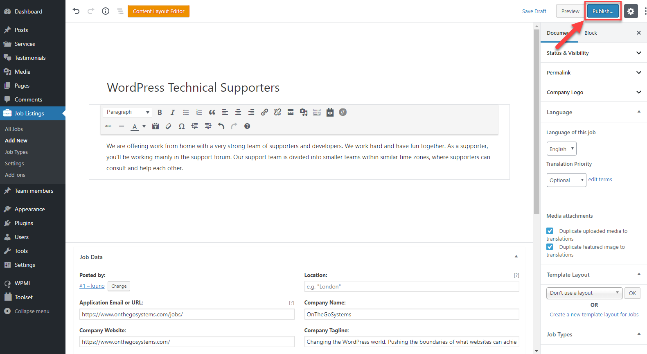The image size is (647, 354).
Task: Paste as text clipboard icon
Action: (x=156, y=126)
